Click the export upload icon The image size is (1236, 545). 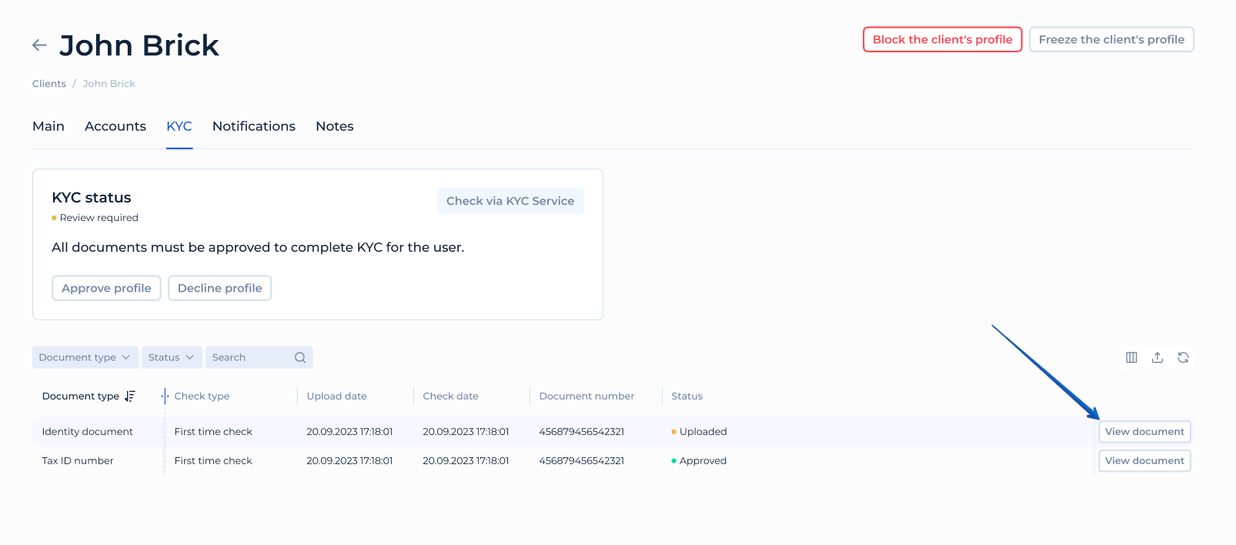1157,357
